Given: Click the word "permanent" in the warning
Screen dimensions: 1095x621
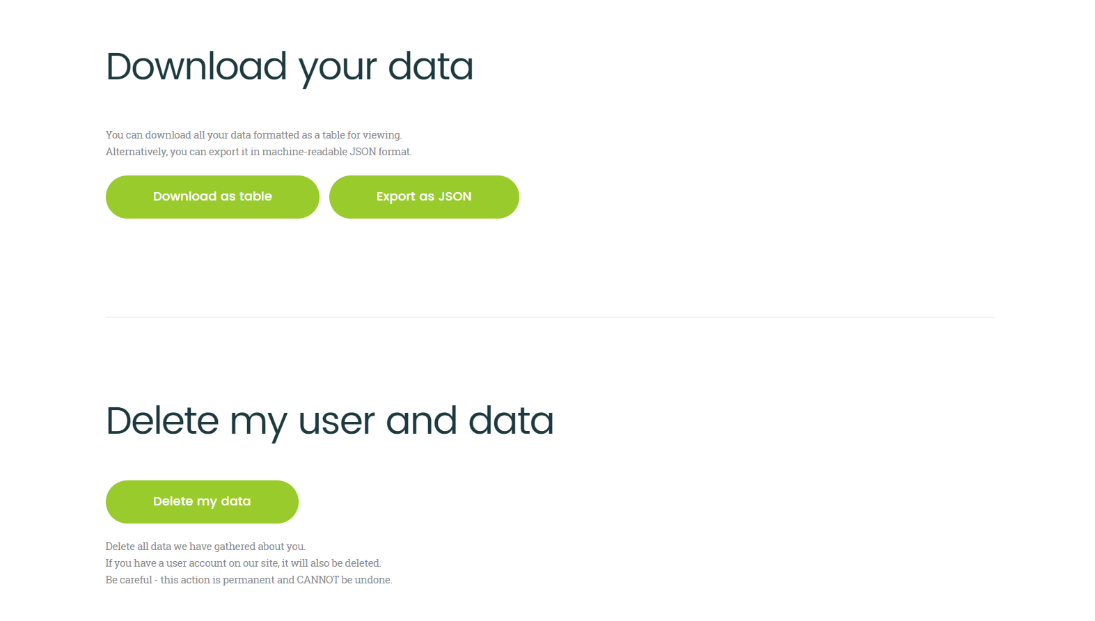Looking at the screenshot, I should pos(249,580).
